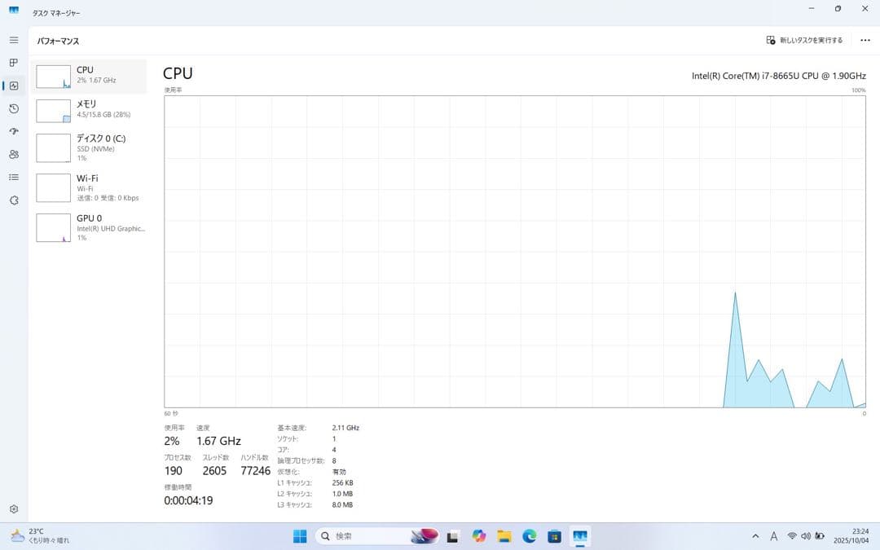The image size is (880, 550).
Task: Open the more options menu in Task Manager
Action: click(865, 39)
